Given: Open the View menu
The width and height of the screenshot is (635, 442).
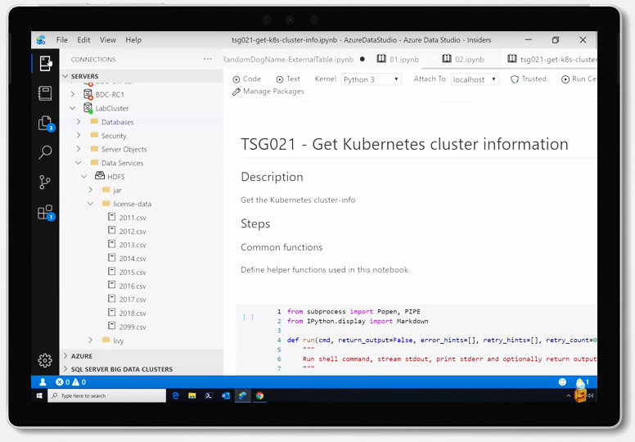Looking at the screenshot, I should coord(108,39).
